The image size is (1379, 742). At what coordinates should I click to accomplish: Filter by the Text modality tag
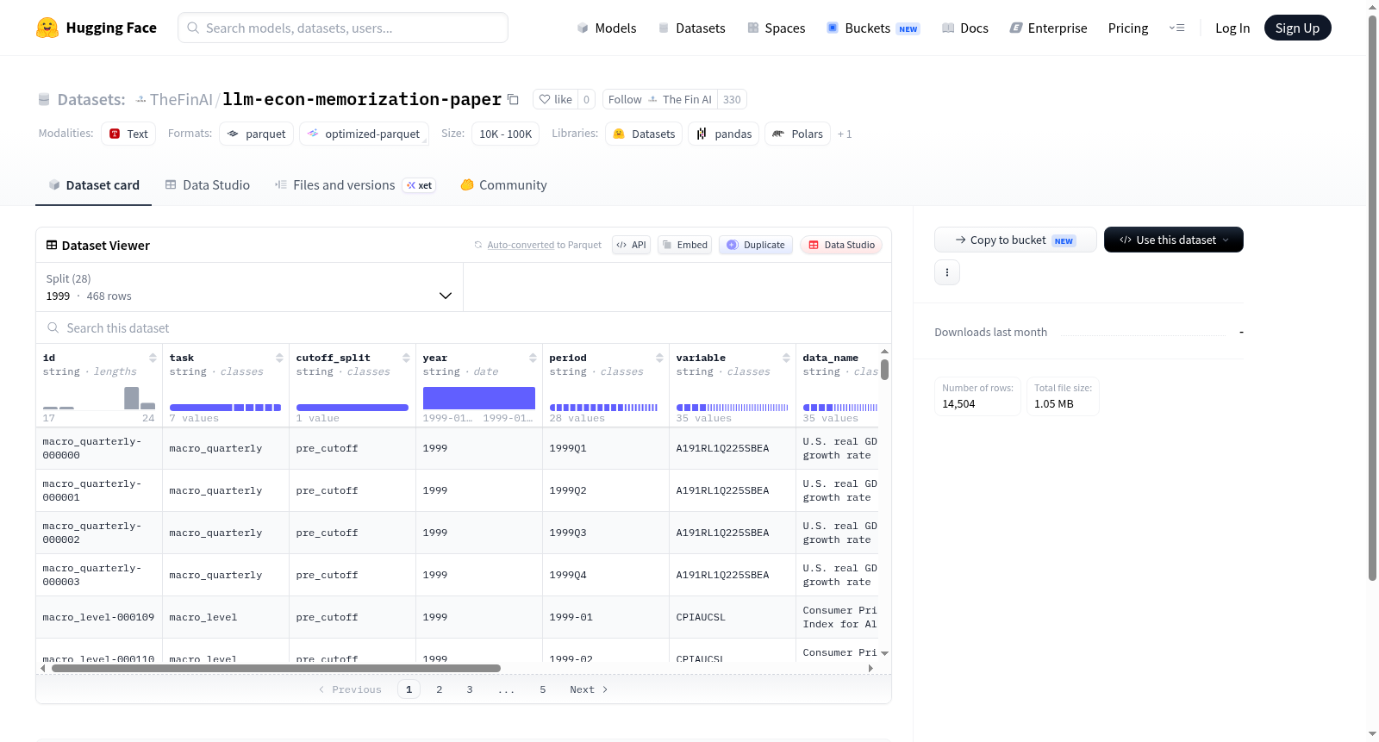pyautogui.click(x=128, y=134)
